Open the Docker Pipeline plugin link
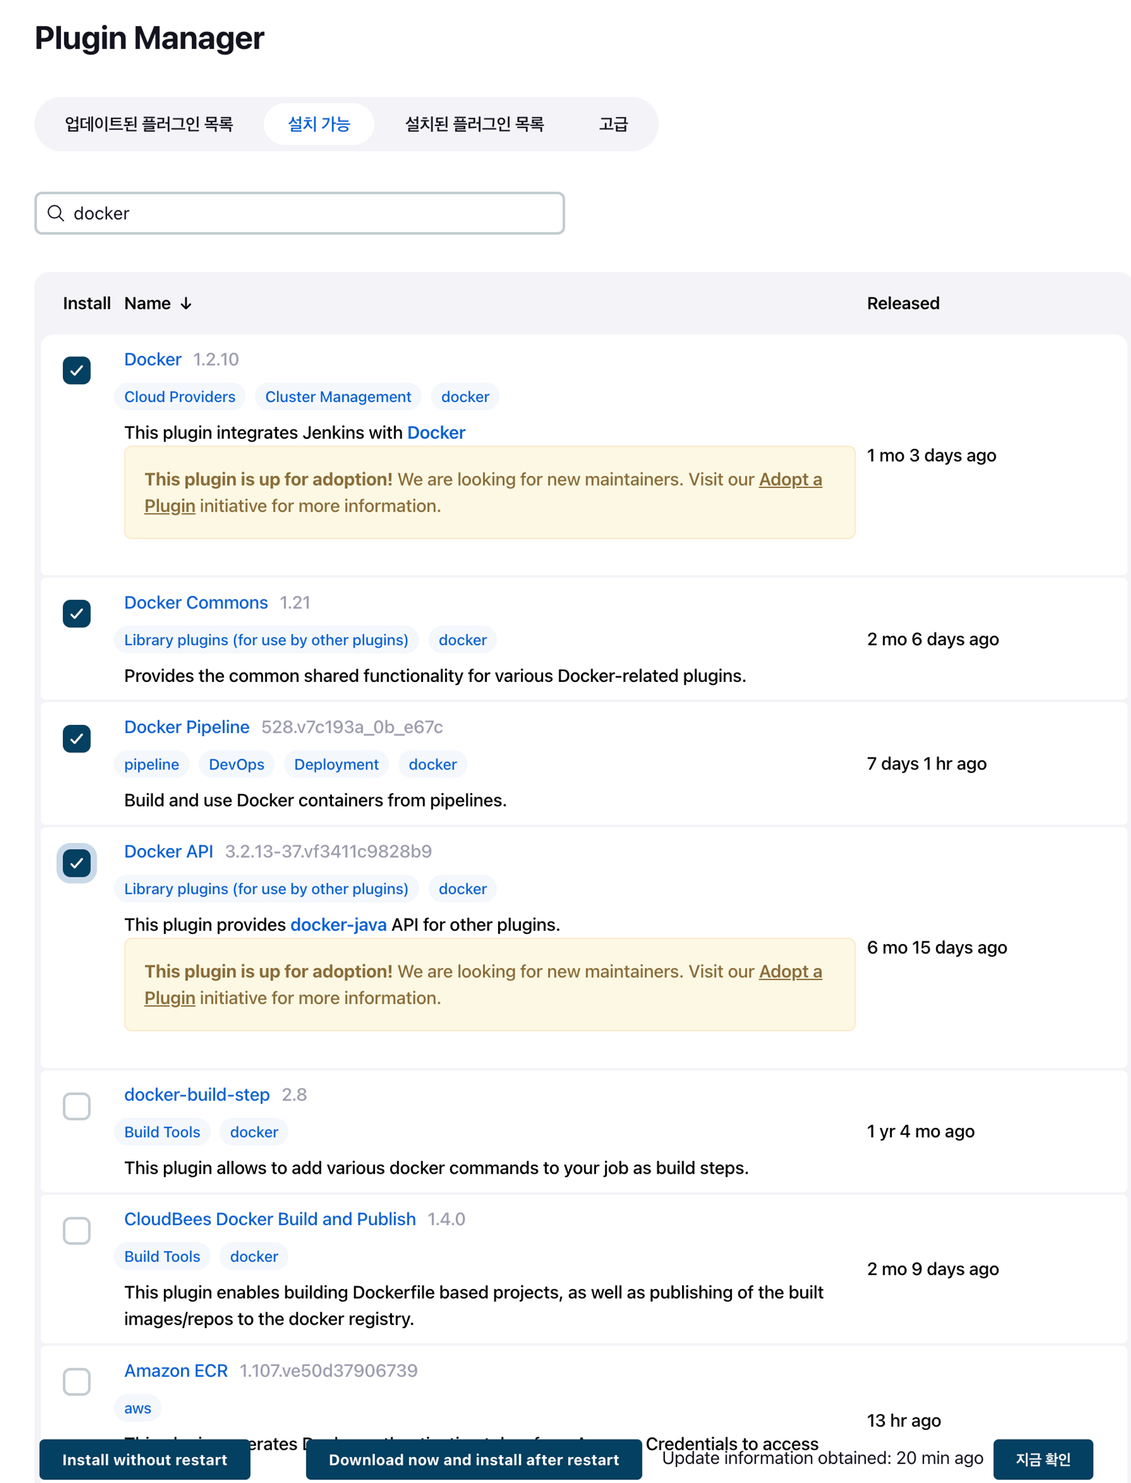Screen dimensions: 1131x1483 click(x=187, y=727)
